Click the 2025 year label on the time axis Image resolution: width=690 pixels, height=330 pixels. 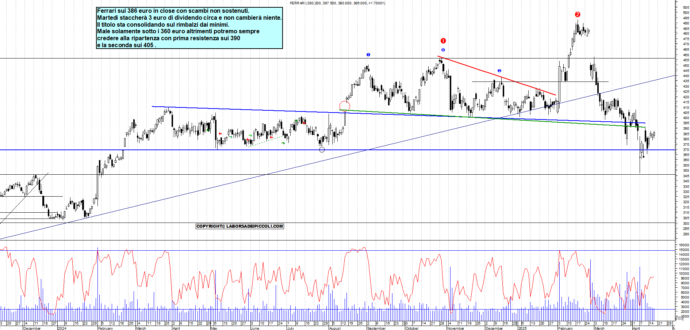point(522,328)
